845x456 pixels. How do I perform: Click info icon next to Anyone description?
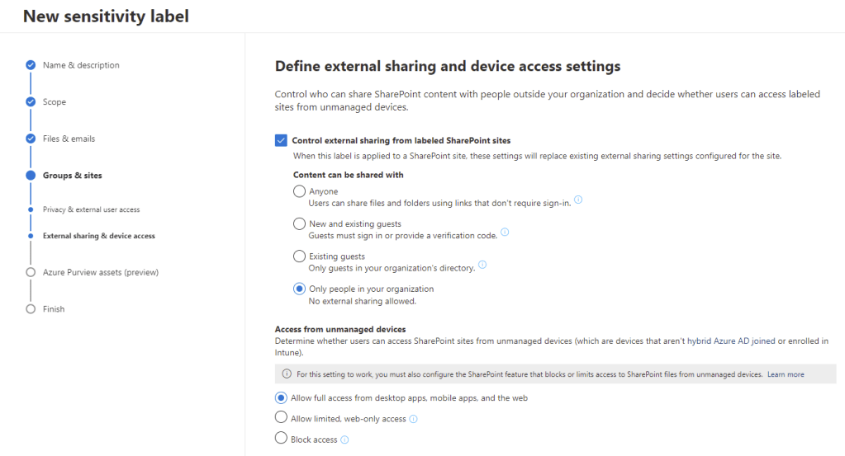point(578,200)
